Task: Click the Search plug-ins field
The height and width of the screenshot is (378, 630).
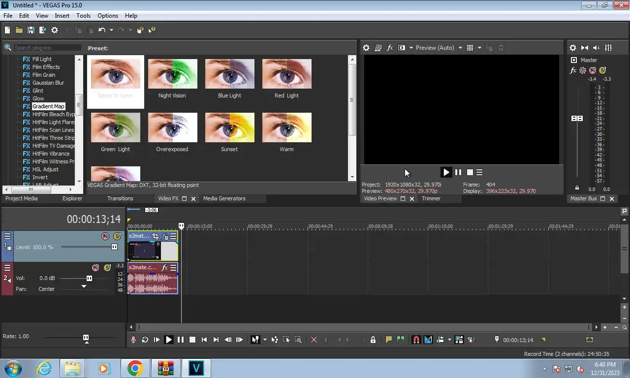Action: pyautogui.click(x=47, y=48)
